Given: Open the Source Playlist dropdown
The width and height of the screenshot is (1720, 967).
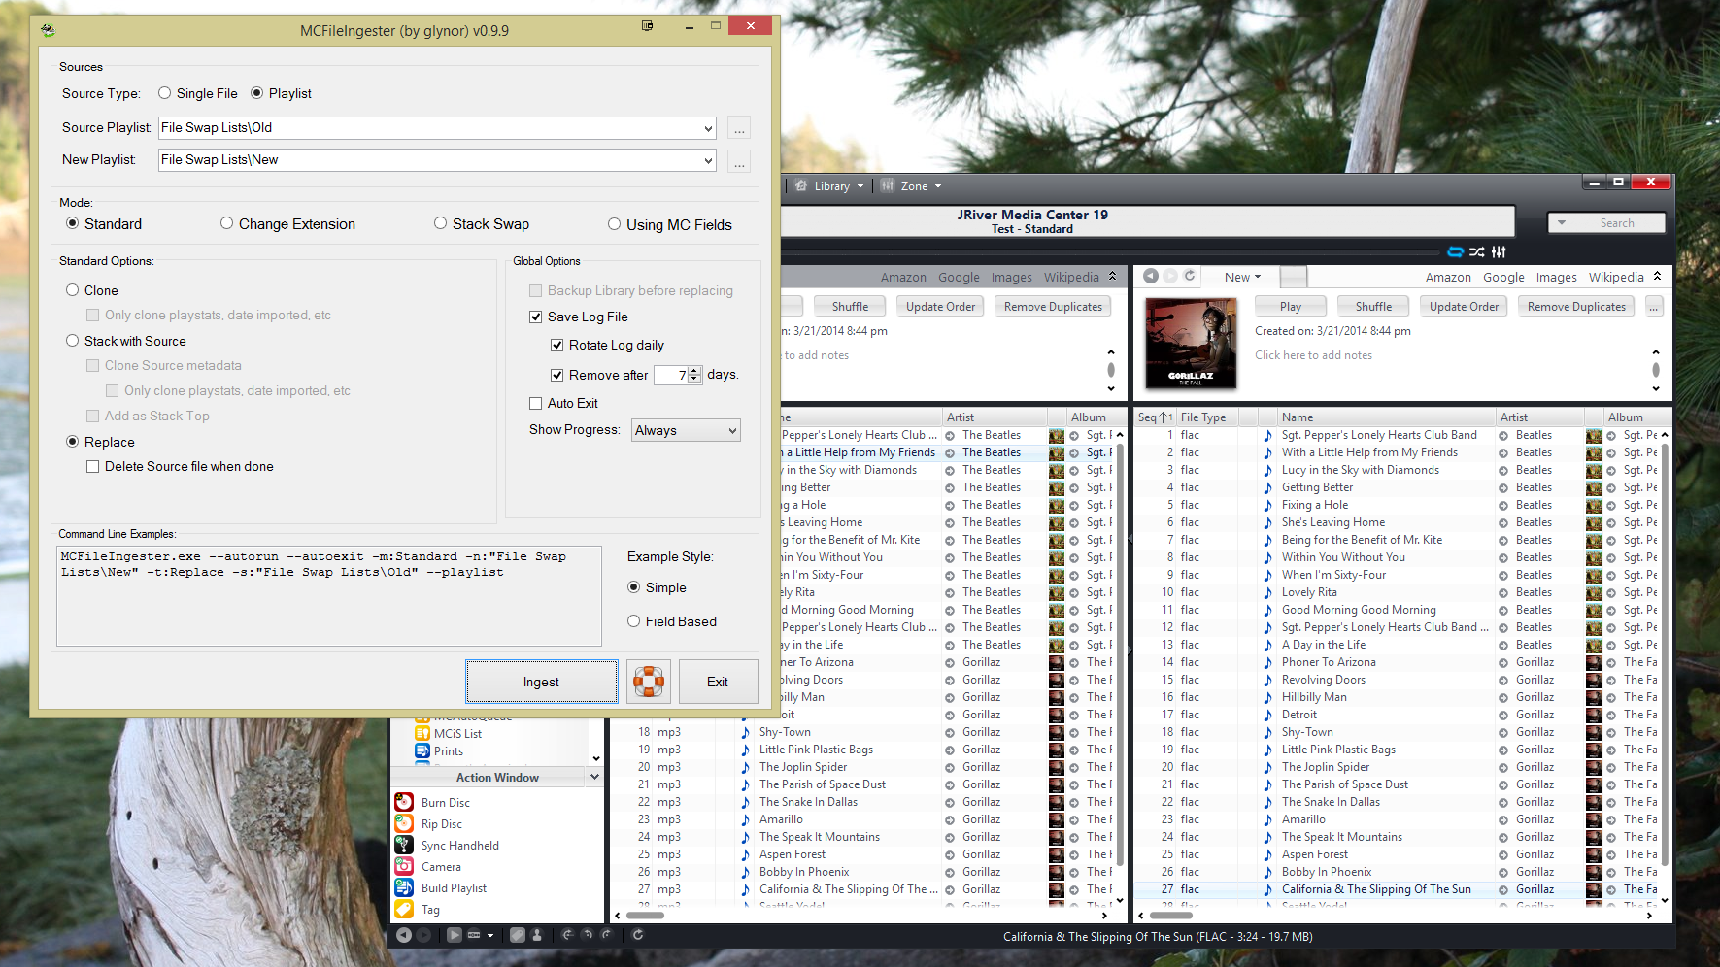Looking at the screenshot, I should coord(708,128).
